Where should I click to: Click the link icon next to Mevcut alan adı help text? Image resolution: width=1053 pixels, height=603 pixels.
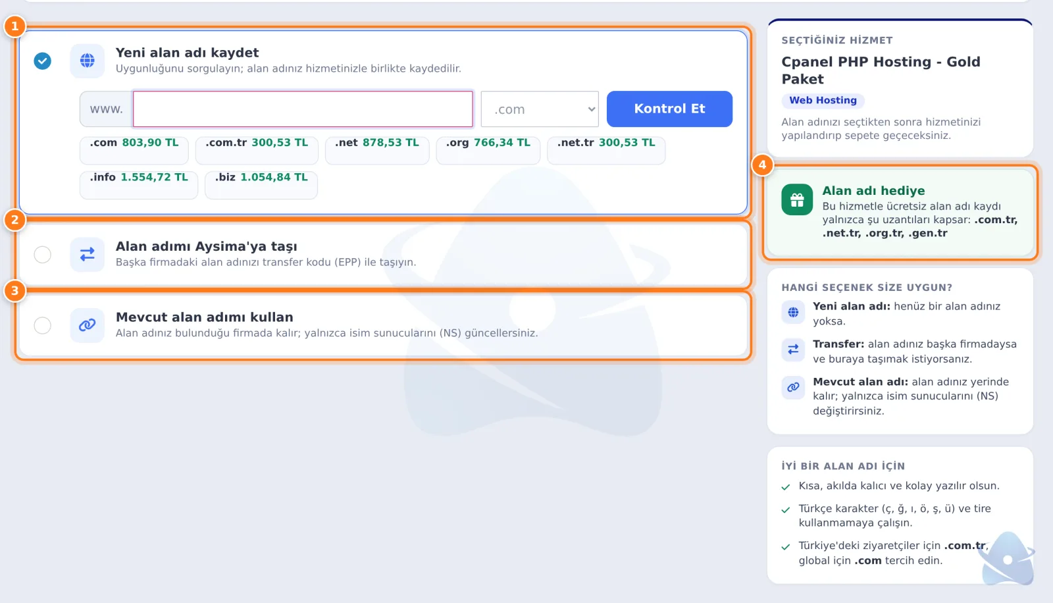[793, 387]
